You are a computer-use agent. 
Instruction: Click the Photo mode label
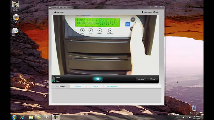coord(58,78)
